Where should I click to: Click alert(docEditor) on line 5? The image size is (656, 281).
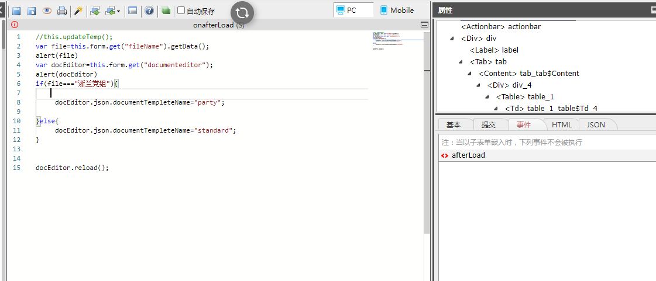pyautogui.click(x=67, y=74)
